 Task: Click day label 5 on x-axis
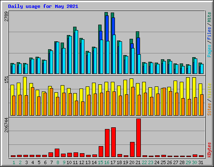click(x=39, y=162)
